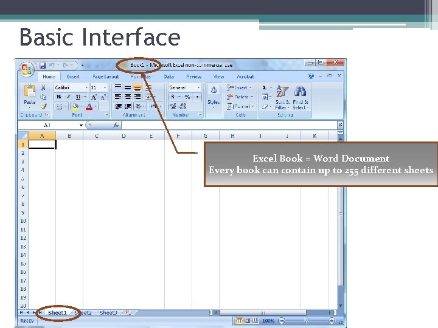The image size is (438, 328).
Task: Switch to the Page Layout tab
Action: (105, 77)
